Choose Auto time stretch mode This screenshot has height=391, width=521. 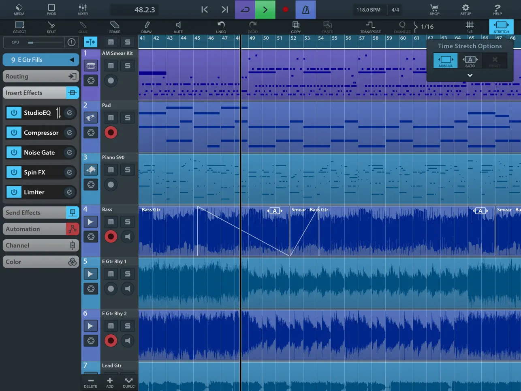[470, 61]
